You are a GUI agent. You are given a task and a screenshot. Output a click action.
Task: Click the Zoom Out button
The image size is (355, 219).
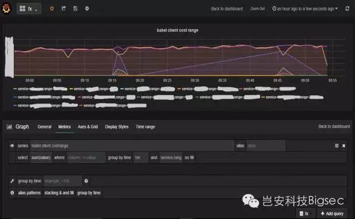point(257,9)
